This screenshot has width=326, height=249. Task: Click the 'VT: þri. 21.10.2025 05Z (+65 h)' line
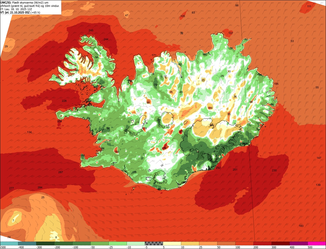tap(20, 12)
